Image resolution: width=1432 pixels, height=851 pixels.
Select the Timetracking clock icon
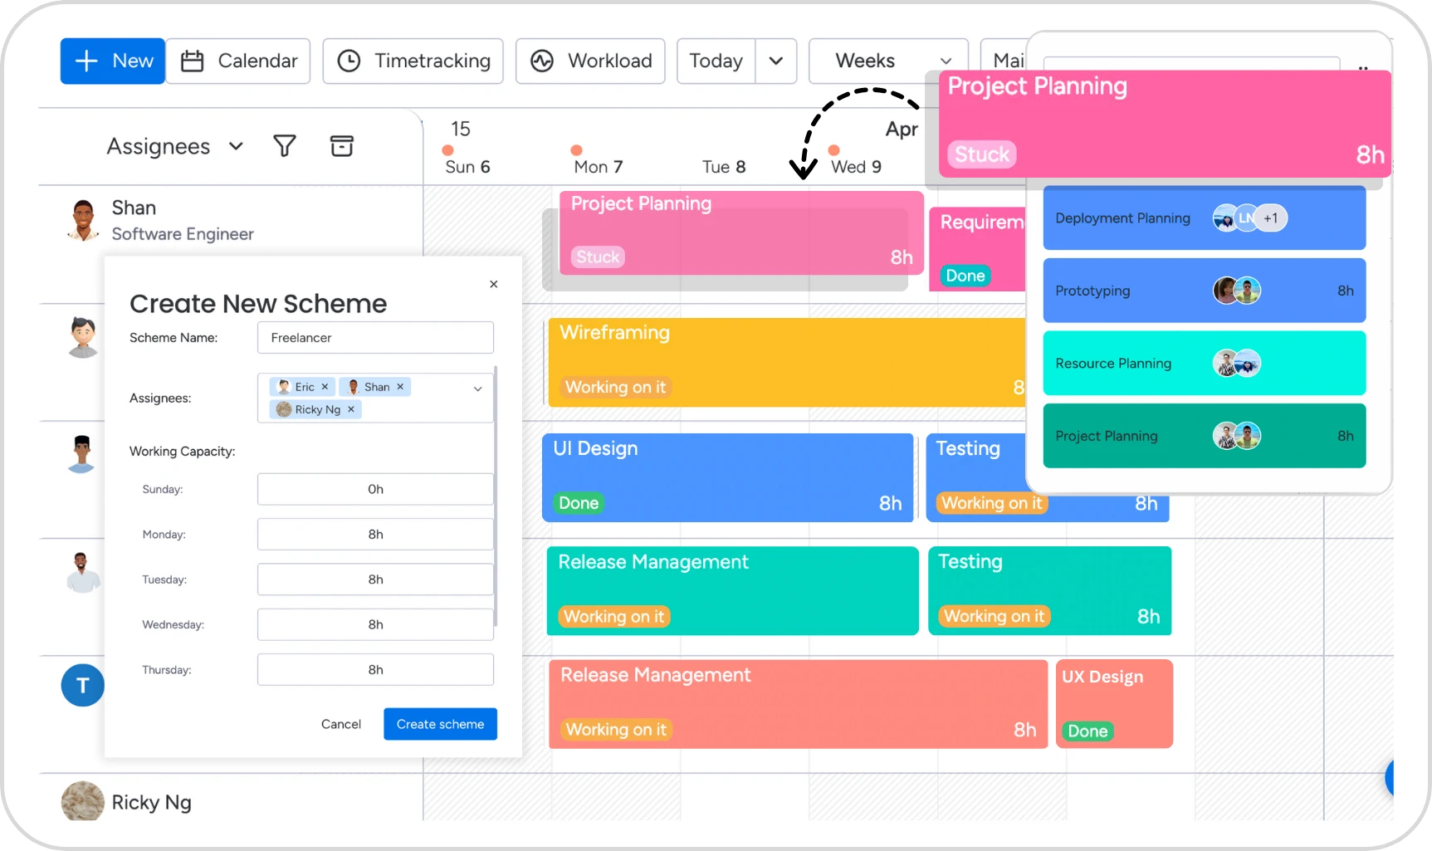point(349,61)
